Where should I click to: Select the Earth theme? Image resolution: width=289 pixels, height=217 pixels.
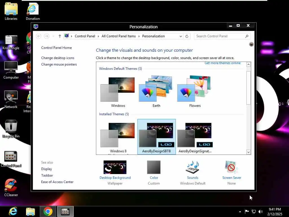pos(156,92)
